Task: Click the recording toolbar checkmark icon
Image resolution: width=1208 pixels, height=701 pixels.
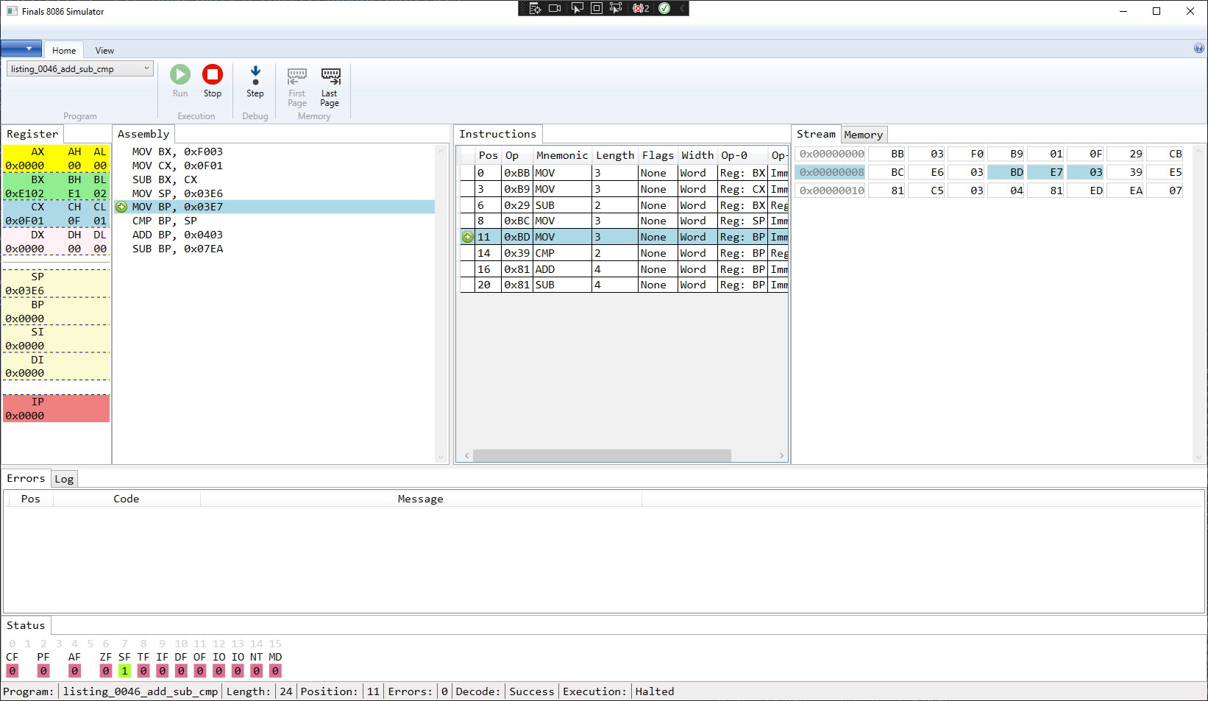Action: pos(664,8)
